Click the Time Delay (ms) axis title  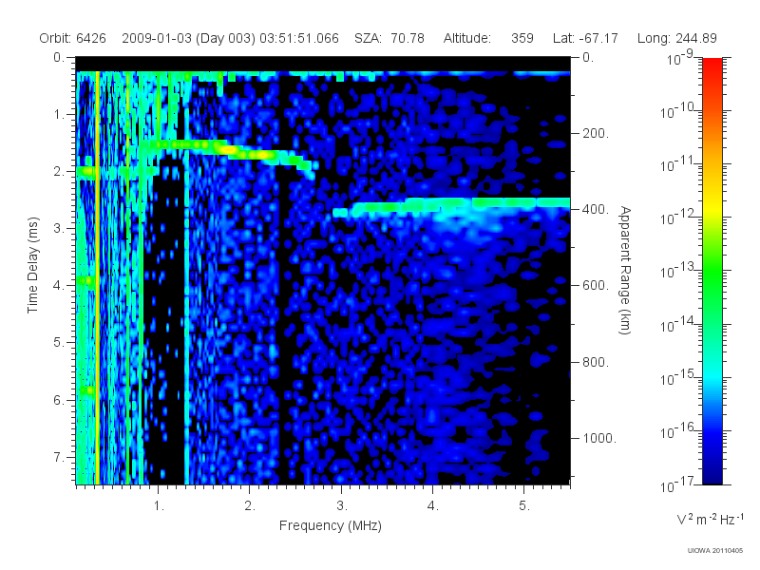(x=32, y=265)
